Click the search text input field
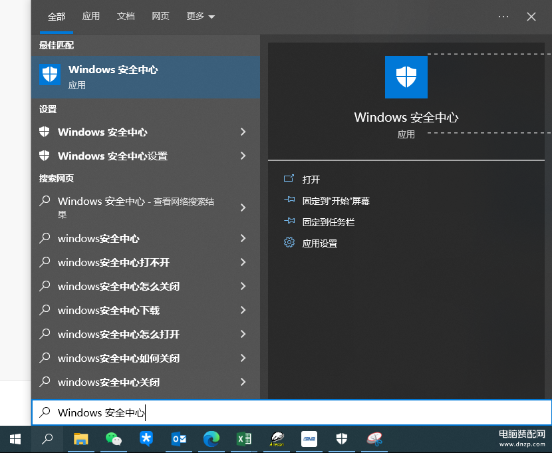The width and height of the screenshot is (552, 453). click(291, 412)
